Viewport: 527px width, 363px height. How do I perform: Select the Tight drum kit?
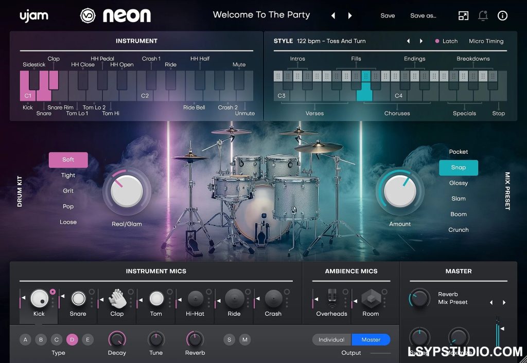pyautogui.click(x=68, y=175)
